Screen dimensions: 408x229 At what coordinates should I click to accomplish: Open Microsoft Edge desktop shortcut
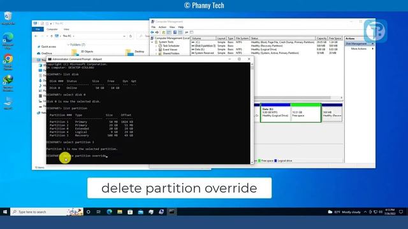(x=8, y=41)
